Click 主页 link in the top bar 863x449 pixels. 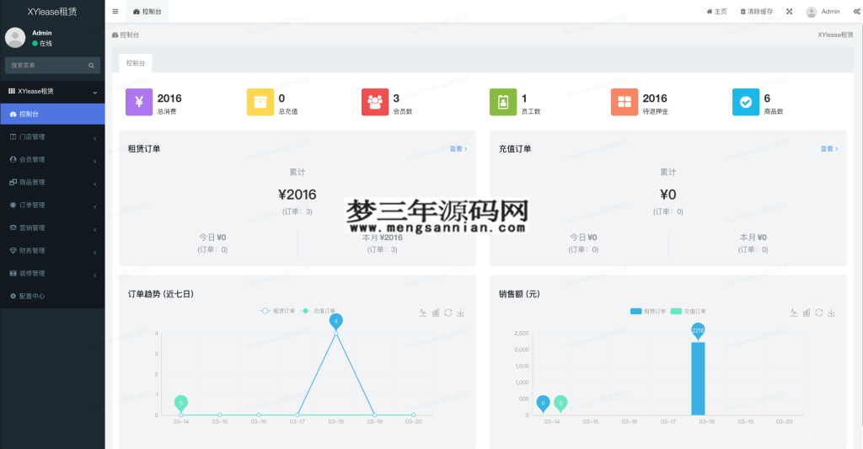tap(716, 12)
